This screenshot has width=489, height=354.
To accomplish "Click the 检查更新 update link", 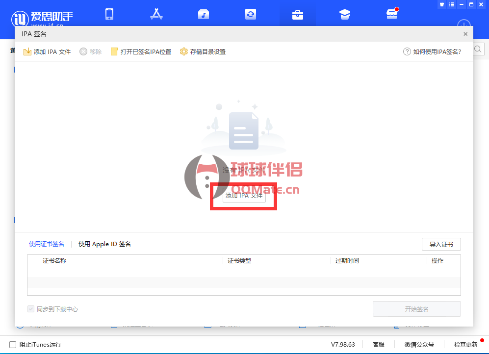I will (x=465, y=344).
